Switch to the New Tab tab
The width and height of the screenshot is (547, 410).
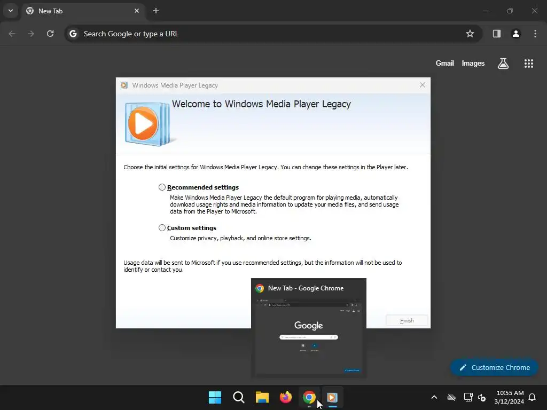pyautogui.click(x=83, y=11)
